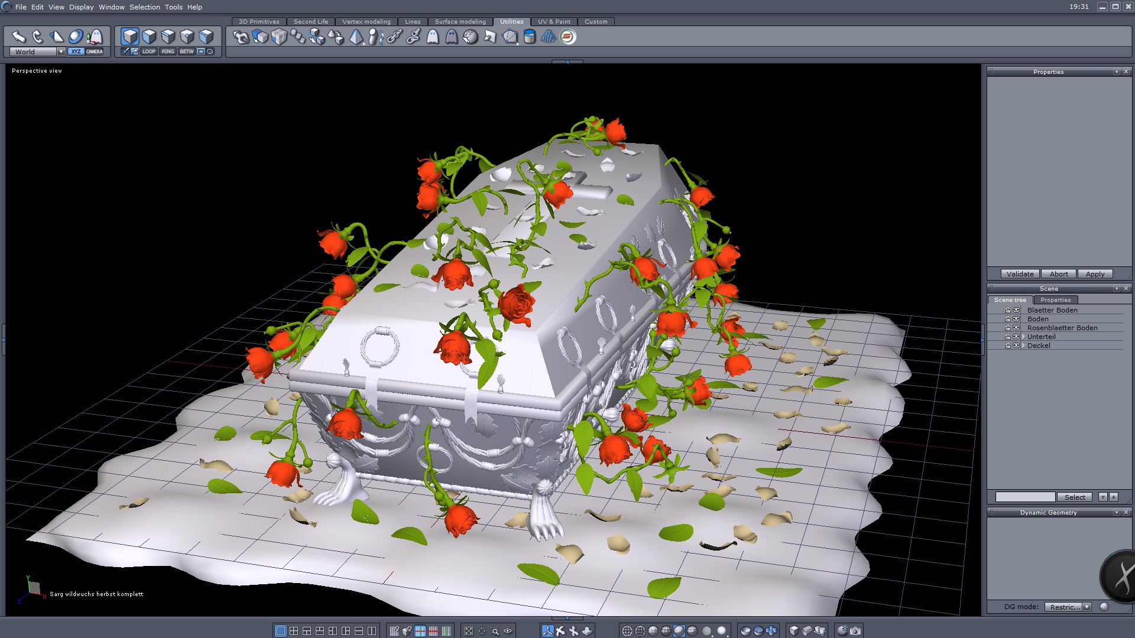Click the DG mode round indicator

(x=1104, y=607)
